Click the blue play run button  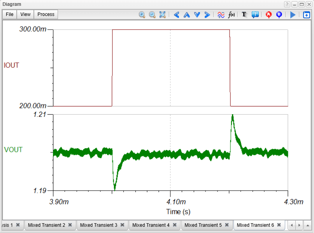[293, 14]
